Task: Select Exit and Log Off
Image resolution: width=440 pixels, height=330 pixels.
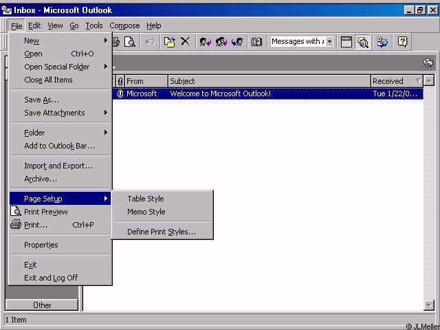Action: click(x=60, y=278)
